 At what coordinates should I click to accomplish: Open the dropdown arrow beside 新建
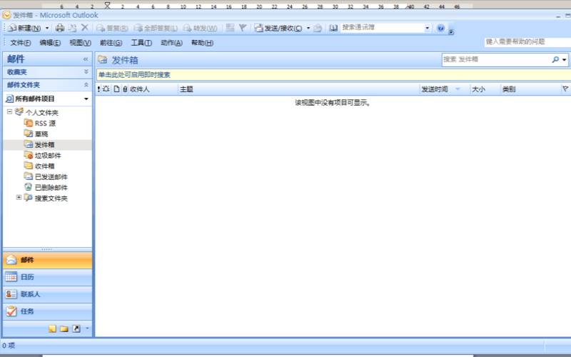click(x=47, y=28)
